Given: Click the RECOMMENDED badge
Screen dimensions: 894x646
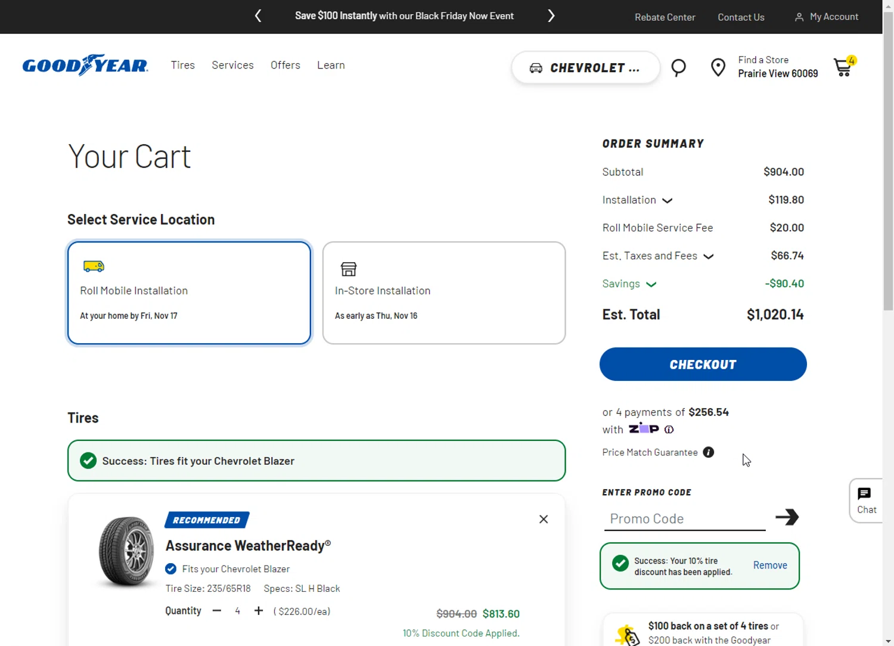Looking at the screenshot, I should pyautogui.click(x=207, y=520).
